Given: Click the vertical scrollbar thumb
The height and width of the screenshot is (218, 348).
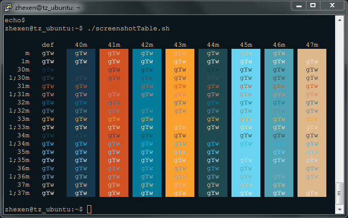Looking at the screenshot, I should [x=340, y=193].
